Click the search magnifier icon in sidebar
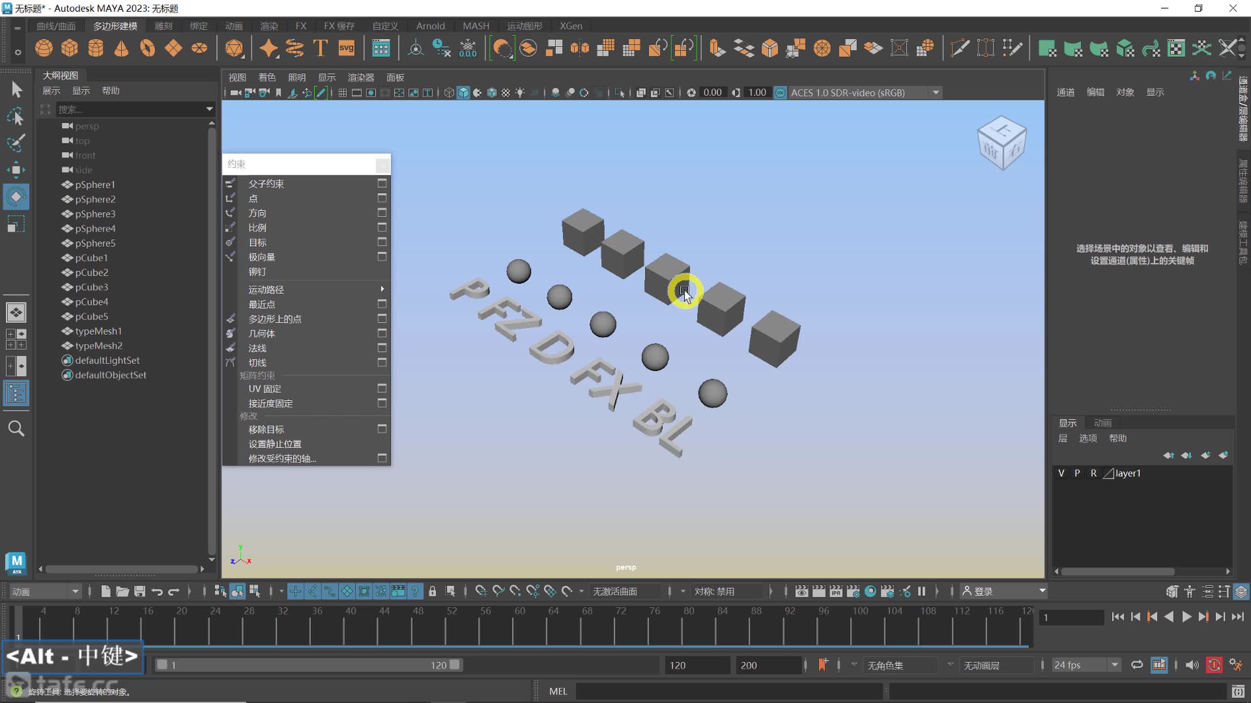The image size is (1251, 703). [16, 428]
